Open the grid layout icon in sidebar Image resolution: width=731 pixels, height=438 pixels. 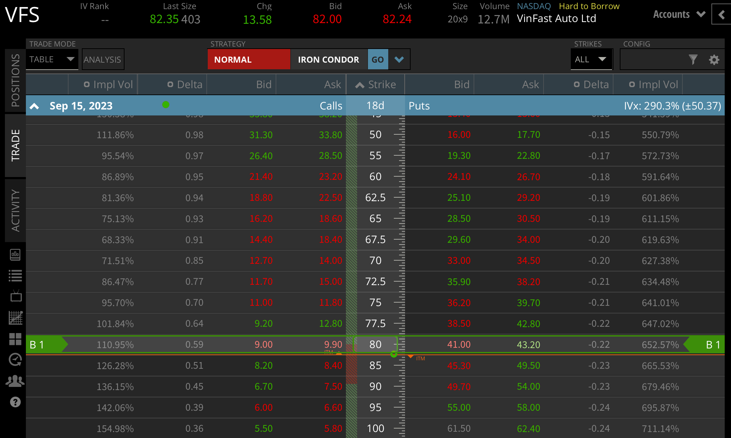pyautogui.click(x=16, y=339)
